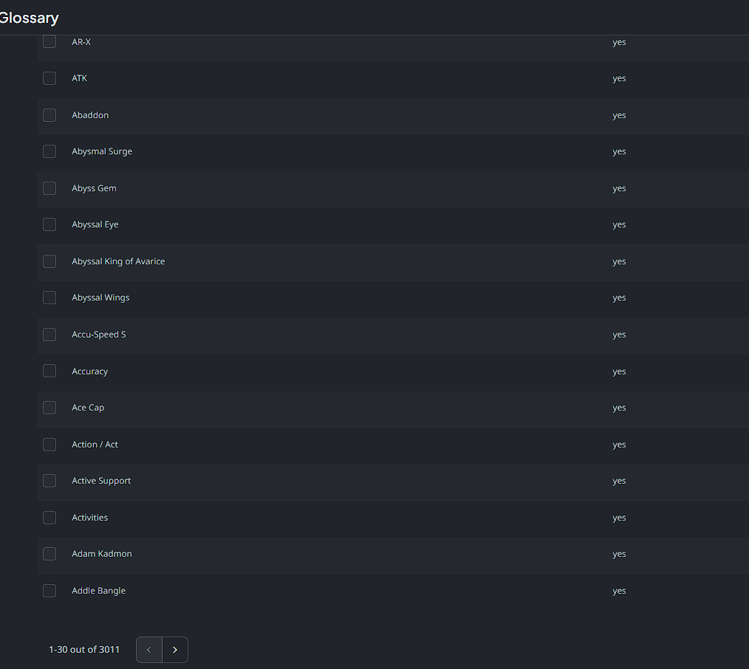This screenshot has width=749, height=669.
Task: Select the Activities term text
Action: (89, 518)
